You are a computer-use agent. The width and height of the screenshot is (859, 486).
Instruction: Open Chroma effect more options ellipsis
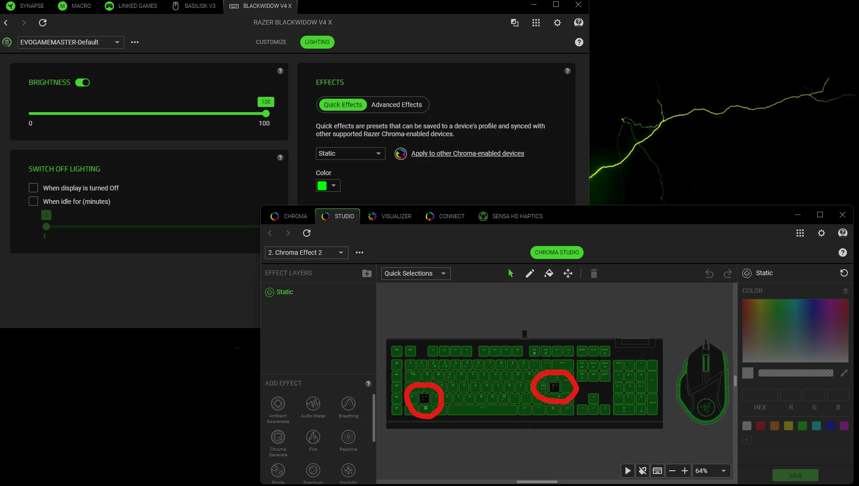(360, 252)
